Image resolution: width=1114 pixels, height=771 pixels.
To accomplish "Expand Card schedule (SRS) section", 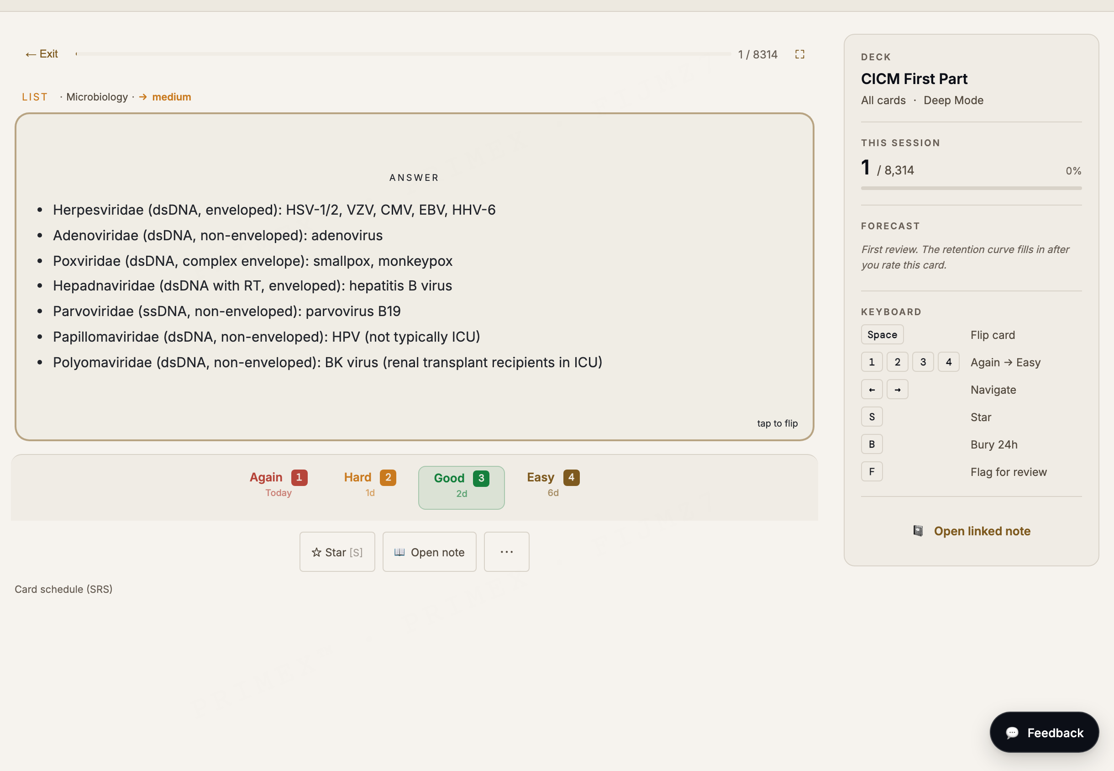I will coord(63,589).
